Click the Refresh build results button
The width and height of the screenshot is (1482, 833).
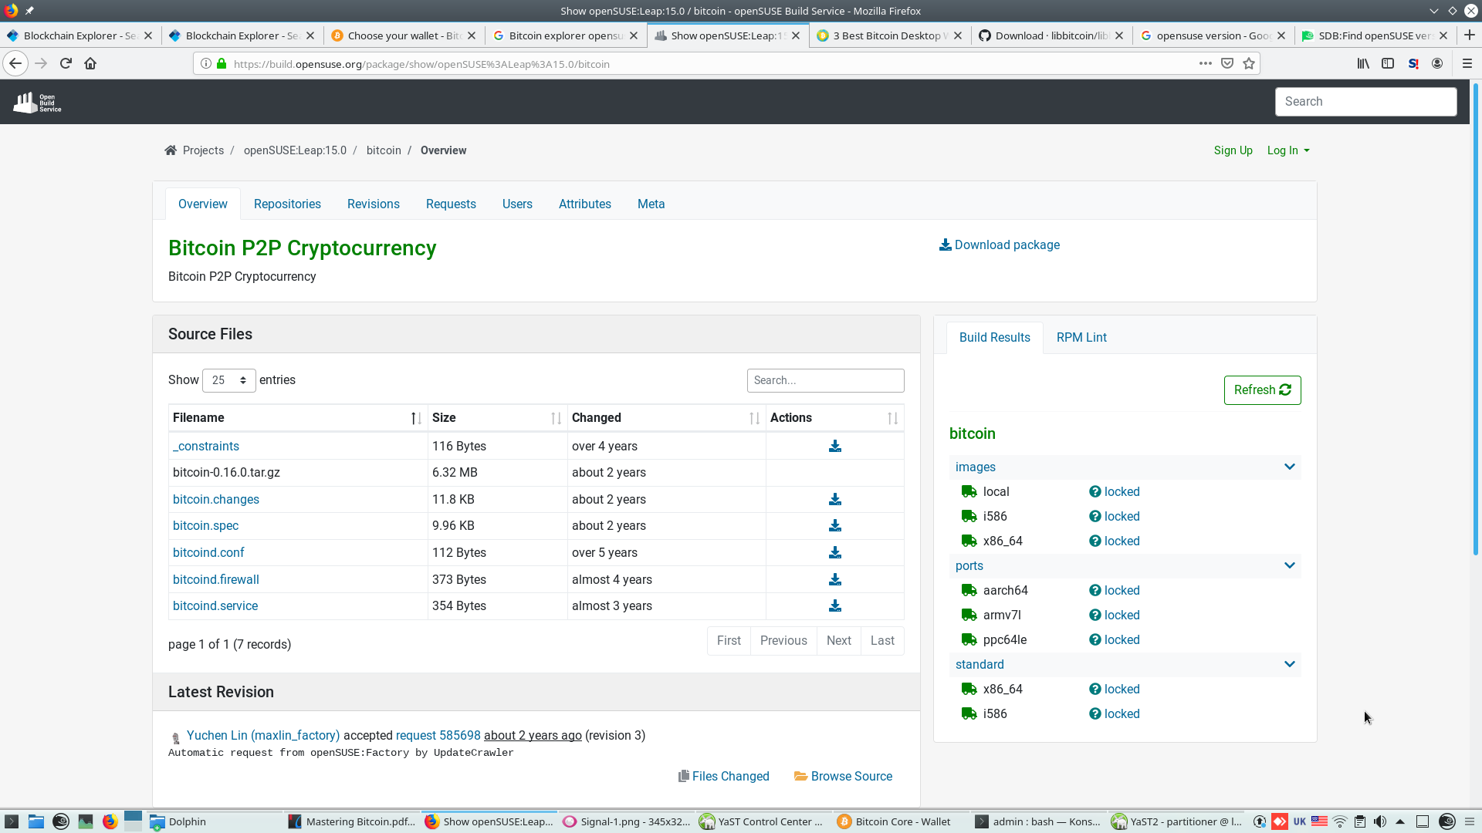[x=1262, y=390]
